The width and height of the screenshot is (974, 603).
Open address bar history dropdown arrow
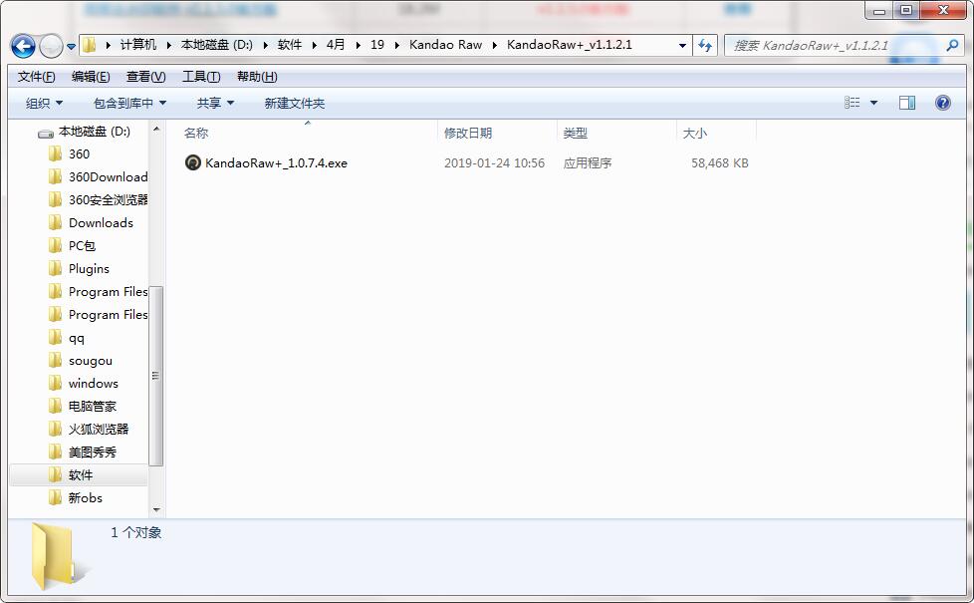pos(682,46)
